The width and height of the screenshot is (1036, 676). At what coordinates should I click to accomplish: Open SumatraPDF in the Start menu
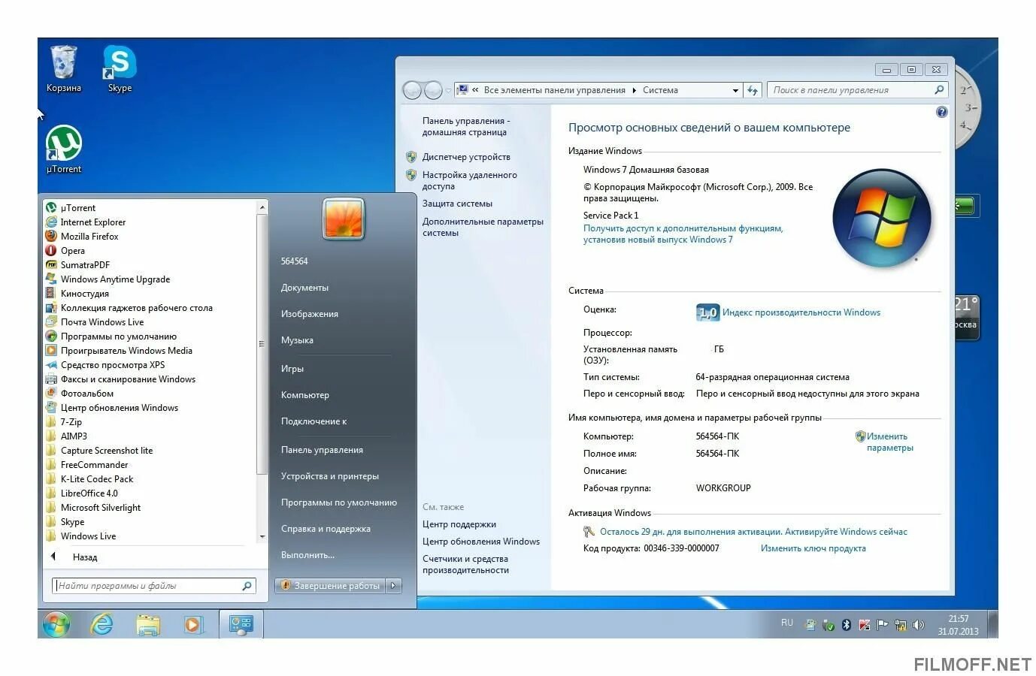pos(85,265)
